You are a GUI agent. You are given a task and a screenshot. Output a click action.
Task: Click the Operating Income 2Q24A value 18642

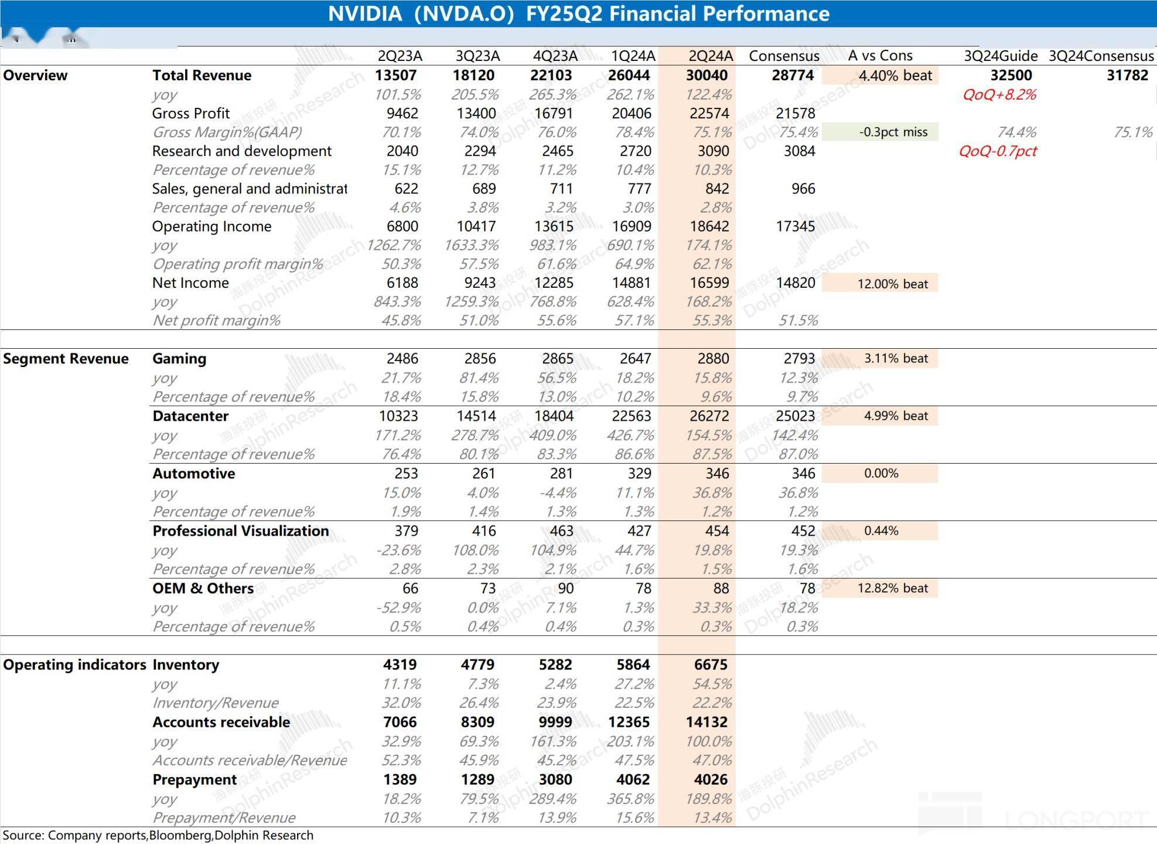(x=709, y=226)
